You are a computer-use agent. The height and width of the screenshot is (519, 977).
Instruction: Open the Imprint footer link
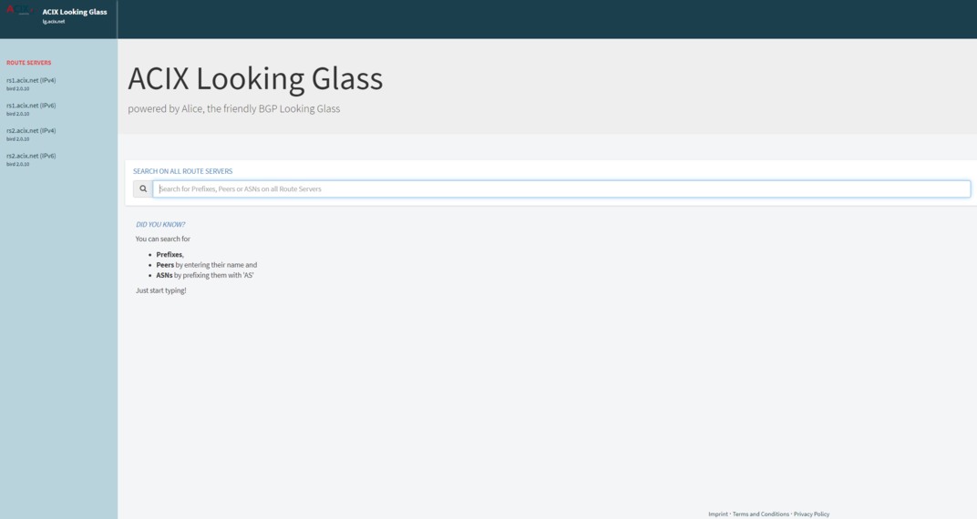click(x=718, y=514)
